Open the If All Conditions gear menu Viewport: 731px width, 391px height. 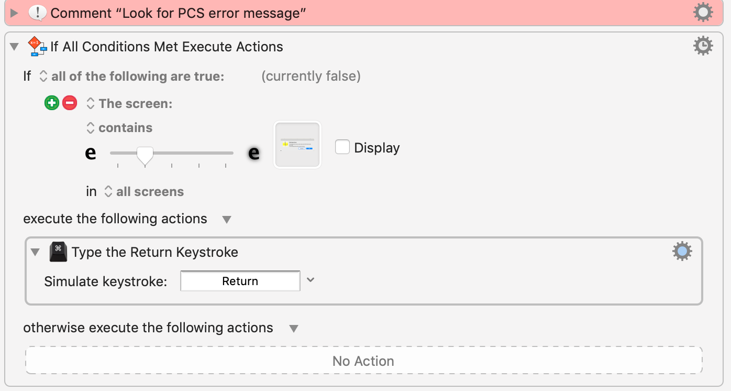point(703,46)
